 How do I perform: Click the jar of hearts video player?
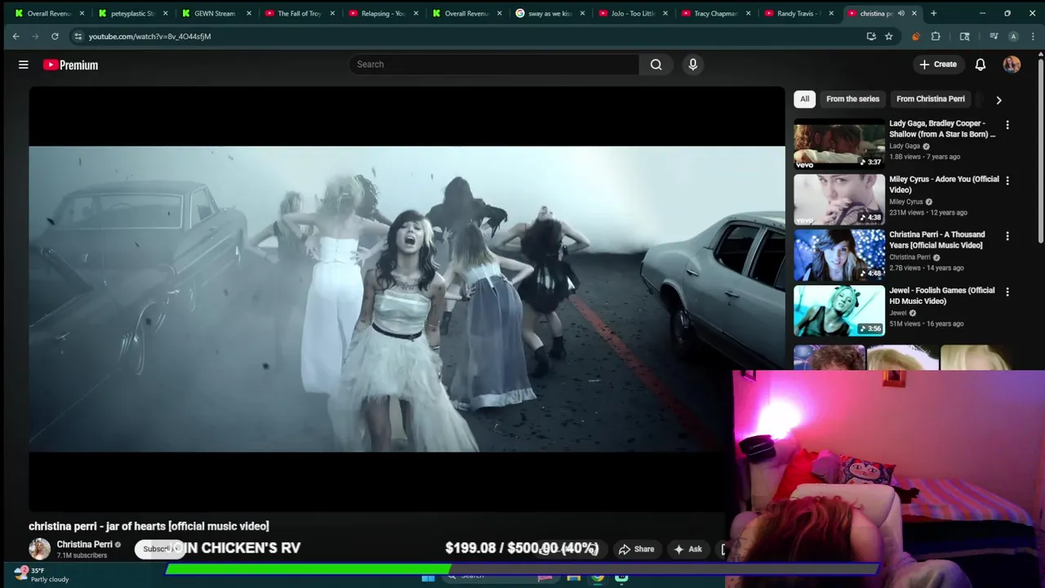pyautogui.click(x=407, y=299)
